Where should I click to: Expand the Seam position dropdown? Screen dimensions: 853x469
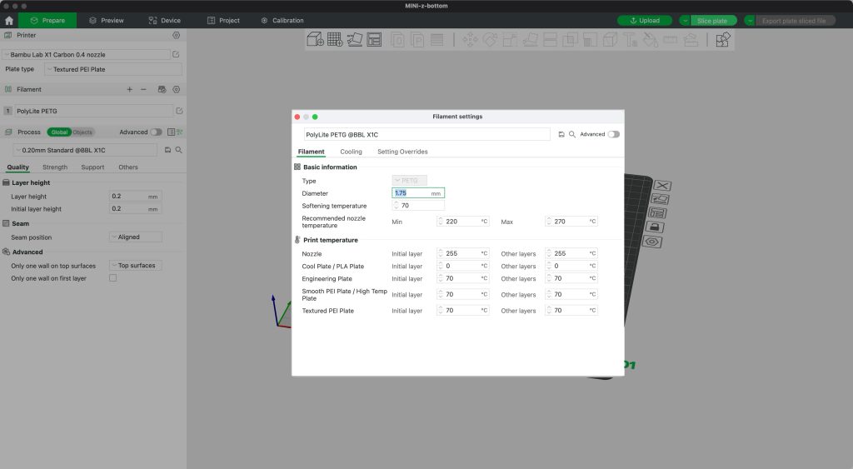pyautogui.click(x=135, y=237)
